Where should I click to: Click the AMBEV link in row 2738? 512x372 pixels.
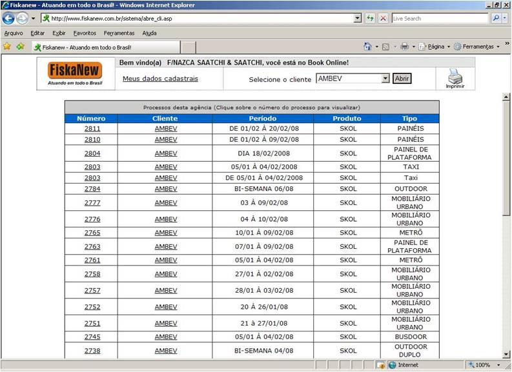coord(166,351)
